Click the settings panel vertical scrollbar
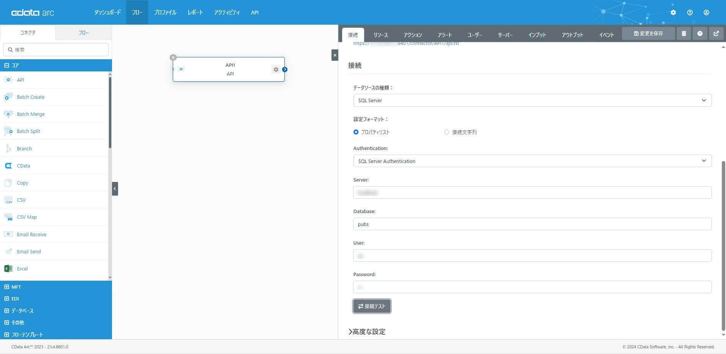 click(x=723, y=246)
